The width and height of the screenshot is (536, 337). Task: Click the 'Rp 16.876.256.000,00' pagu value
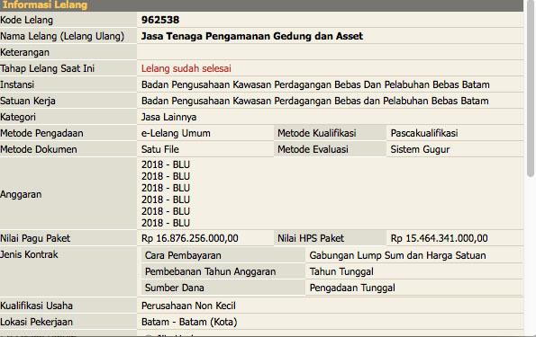click(x=190, y=238)
